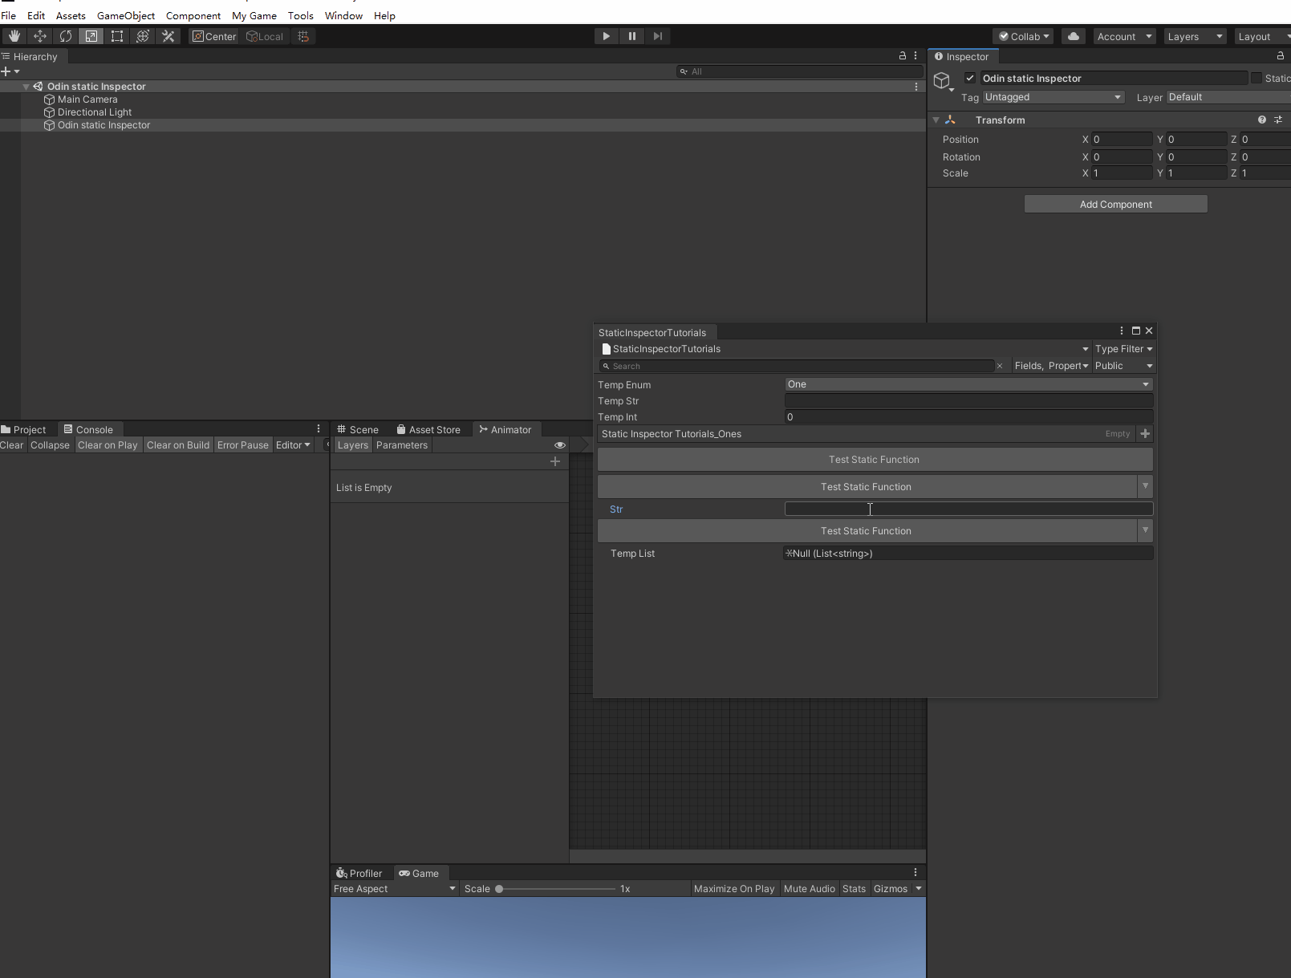The image size is (1291, 978).
Task: Adjust the Game view Scale slider
Action: click(499, 889)
